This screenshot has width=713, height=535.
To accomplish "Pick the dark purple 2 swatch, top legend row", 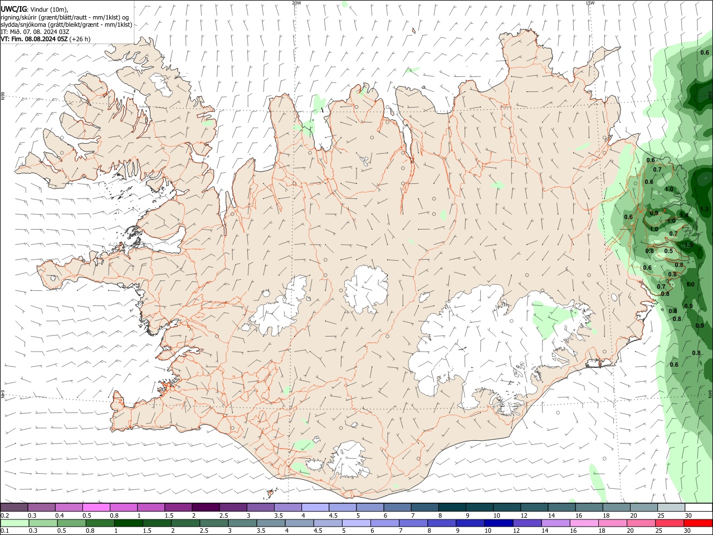I will (x=205, y=507).
